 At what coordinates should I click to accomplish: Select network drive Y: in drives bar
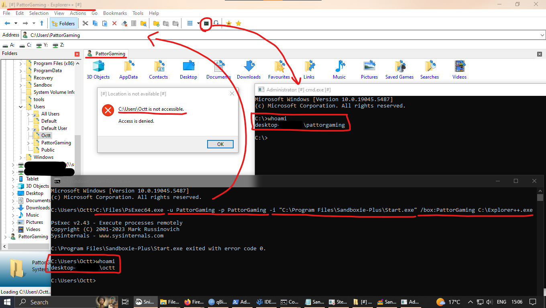point(42,45)
